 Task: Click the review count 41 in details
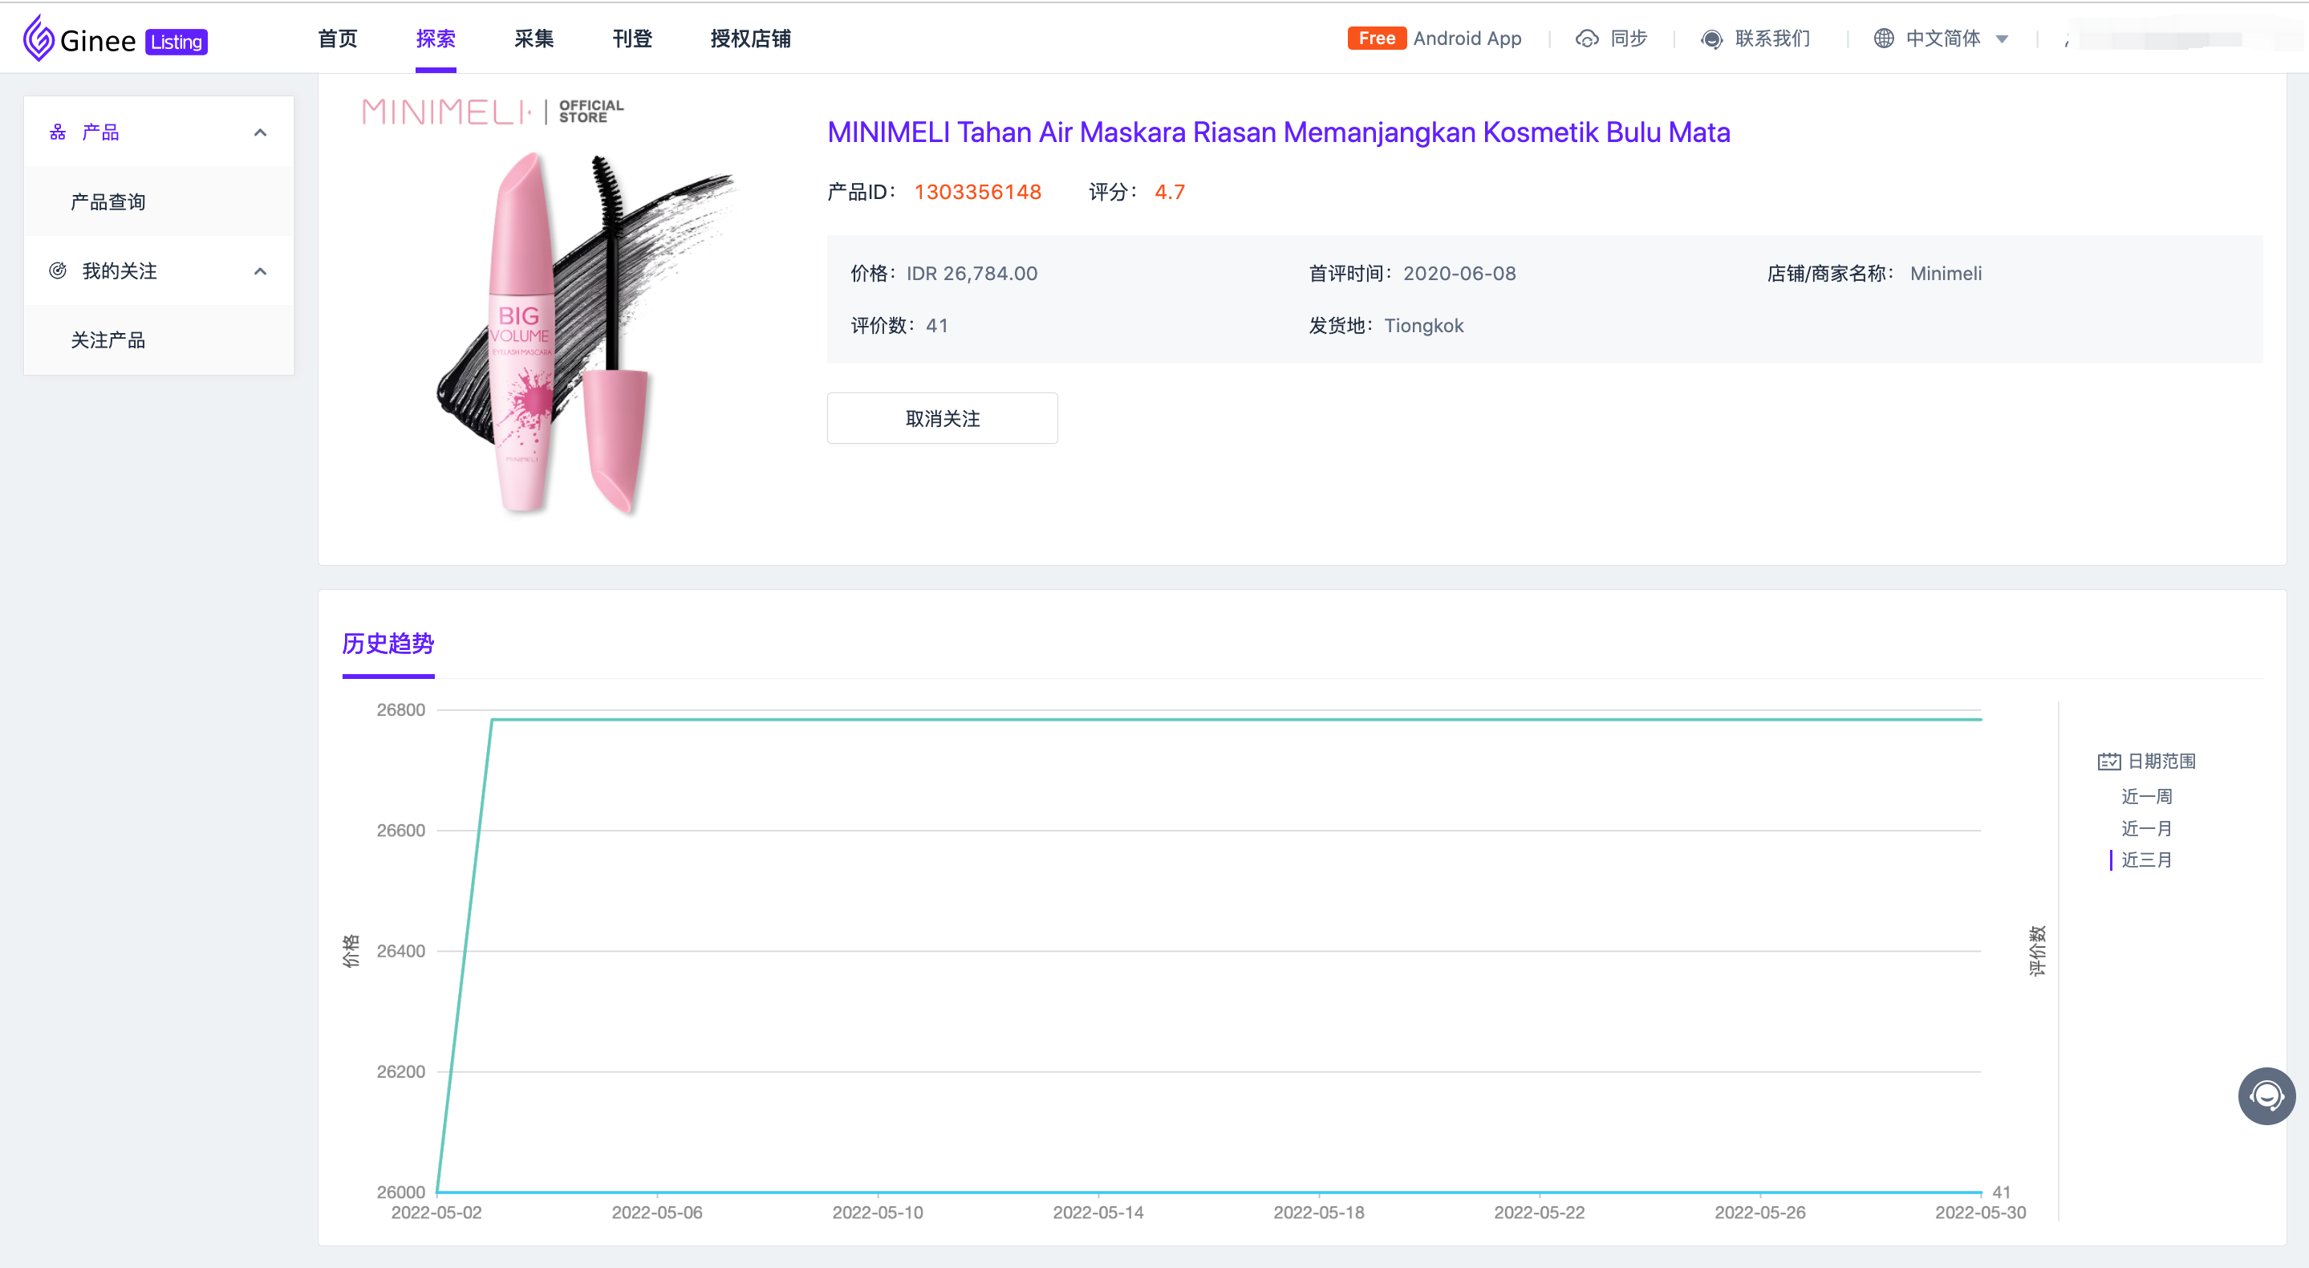click(x=937, y=326)
